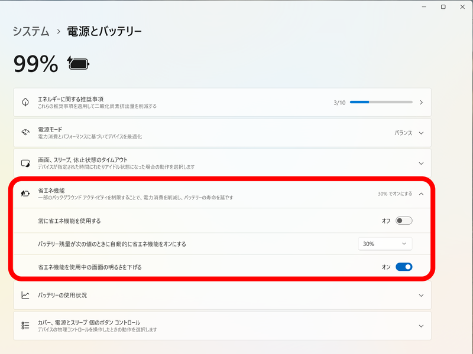Click the screen and sleep timeout icon
Viewport: 473px width, 354px height.
click(x=24, y=162)
